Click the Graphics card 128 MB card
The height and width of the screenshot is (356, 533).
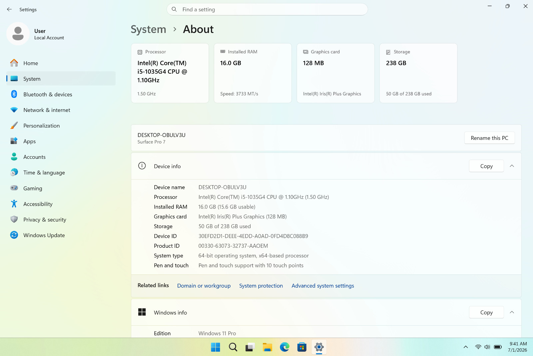coord(335,73)
